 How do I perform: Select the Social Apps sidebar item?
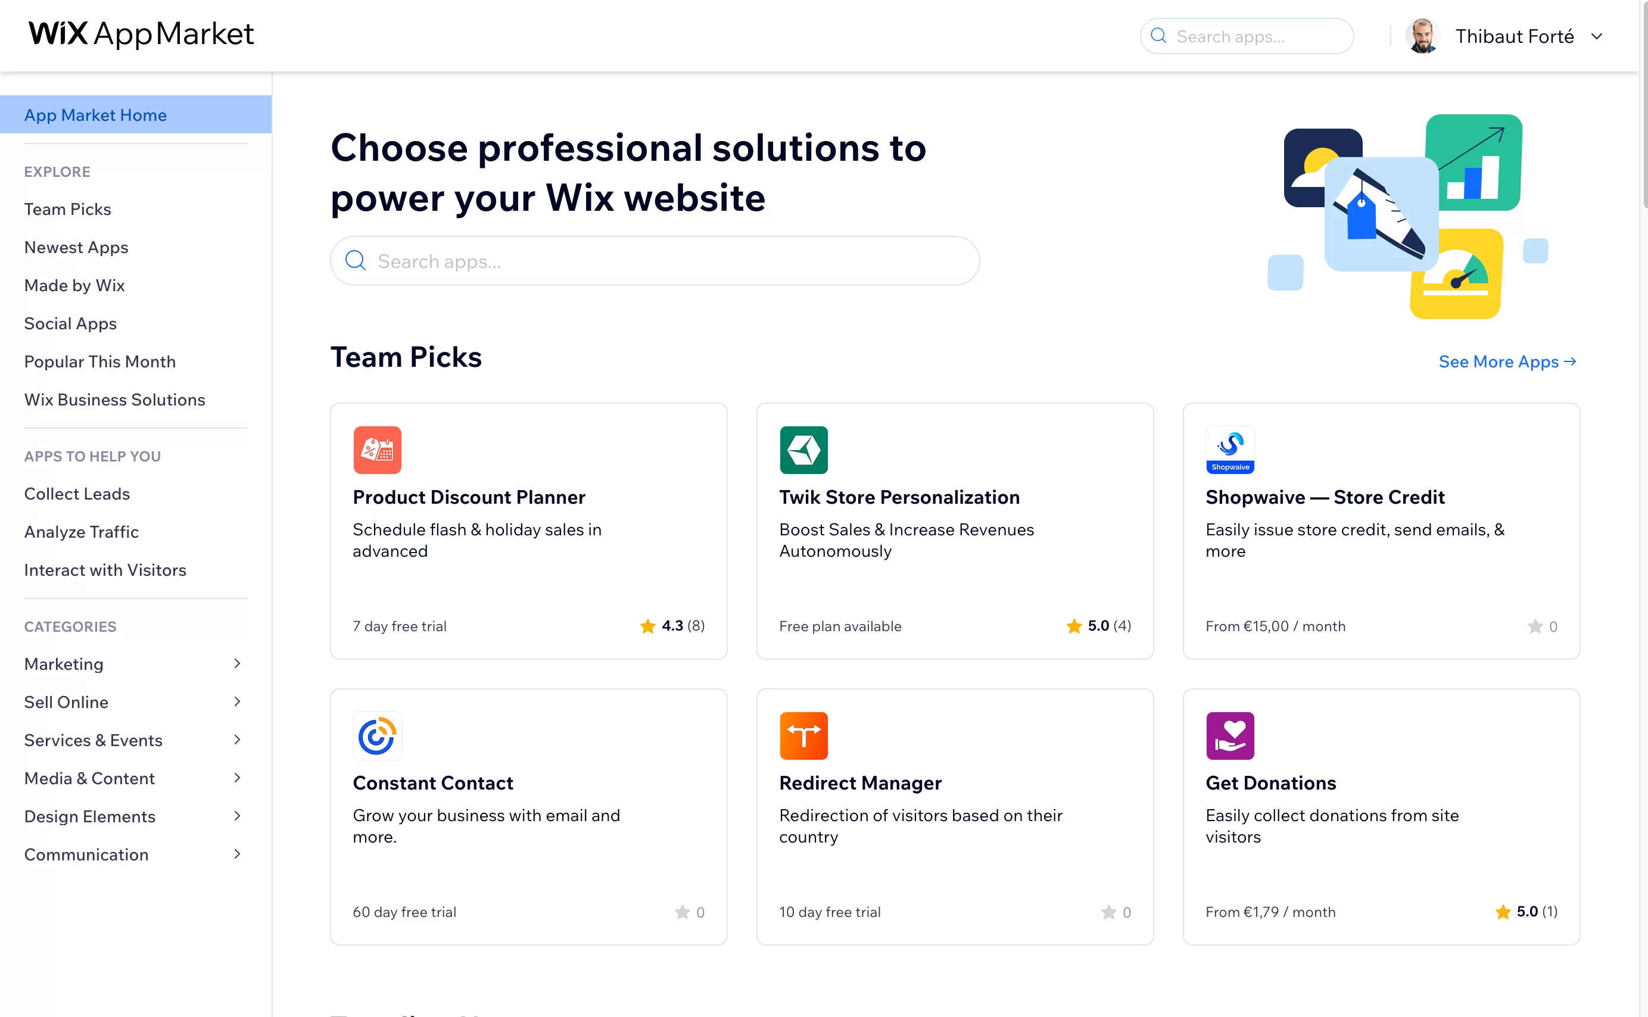70,323
